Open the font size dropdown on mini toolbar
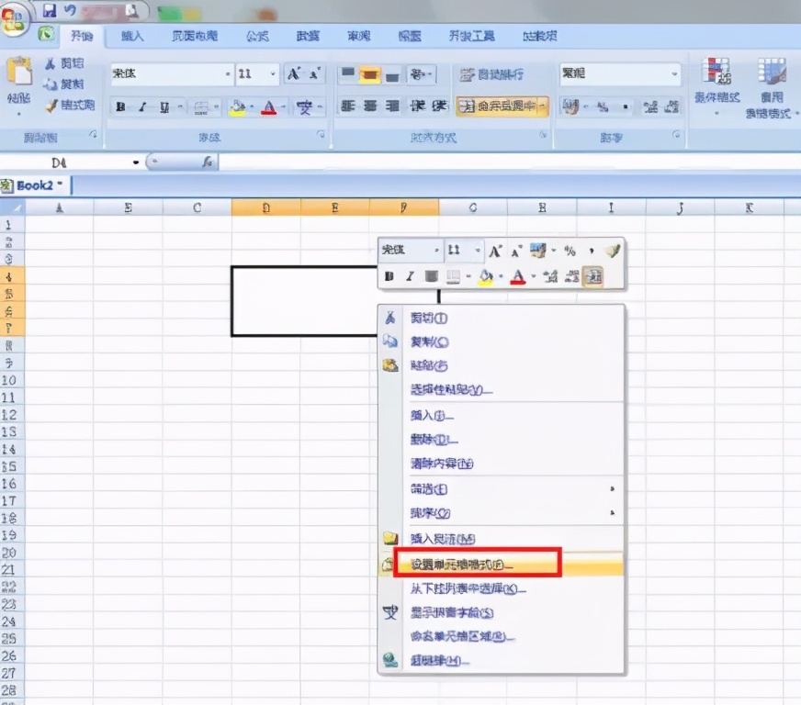This screenshot has width=801, height=705. click(476, 250)
